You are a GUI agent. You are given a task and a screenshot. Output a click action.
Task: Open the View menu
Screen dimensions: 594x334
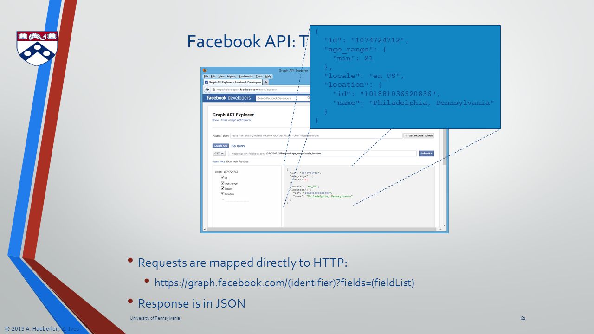click(x=221, y=77)
